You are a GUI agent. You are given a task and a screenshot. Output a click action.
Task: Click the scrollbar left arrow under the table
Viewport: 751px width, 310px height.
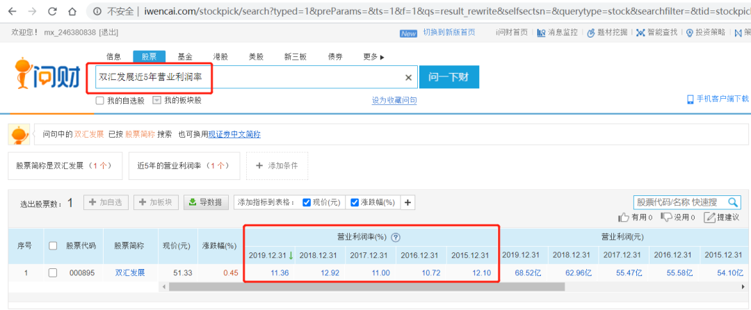coord(164,286)
